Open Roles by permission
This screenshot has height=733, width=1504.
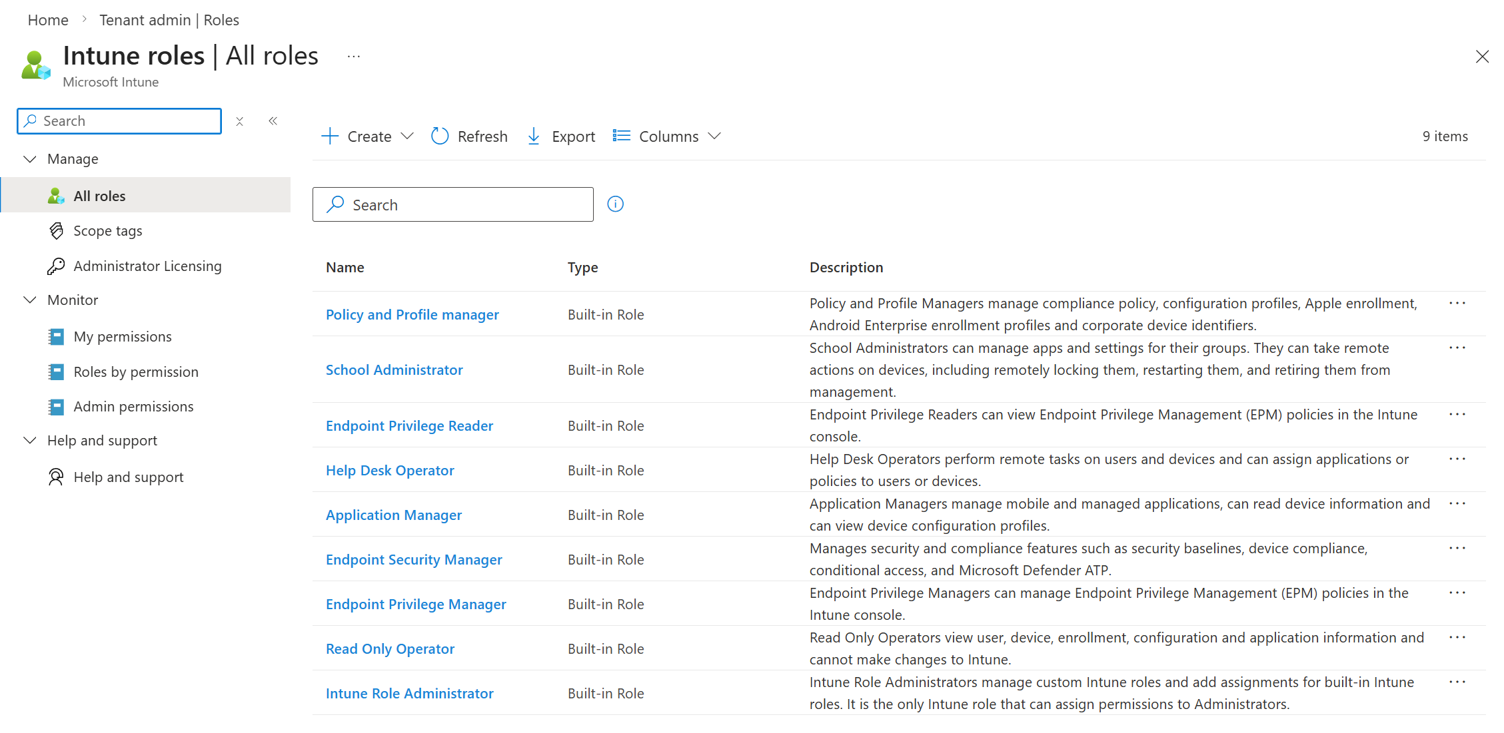pyautogui.click(x=135, y=371)
